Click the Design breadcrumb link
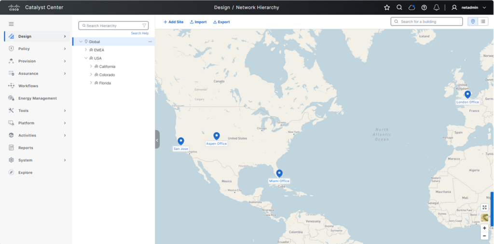The image size is (494, 244). (x=222, y=7)
